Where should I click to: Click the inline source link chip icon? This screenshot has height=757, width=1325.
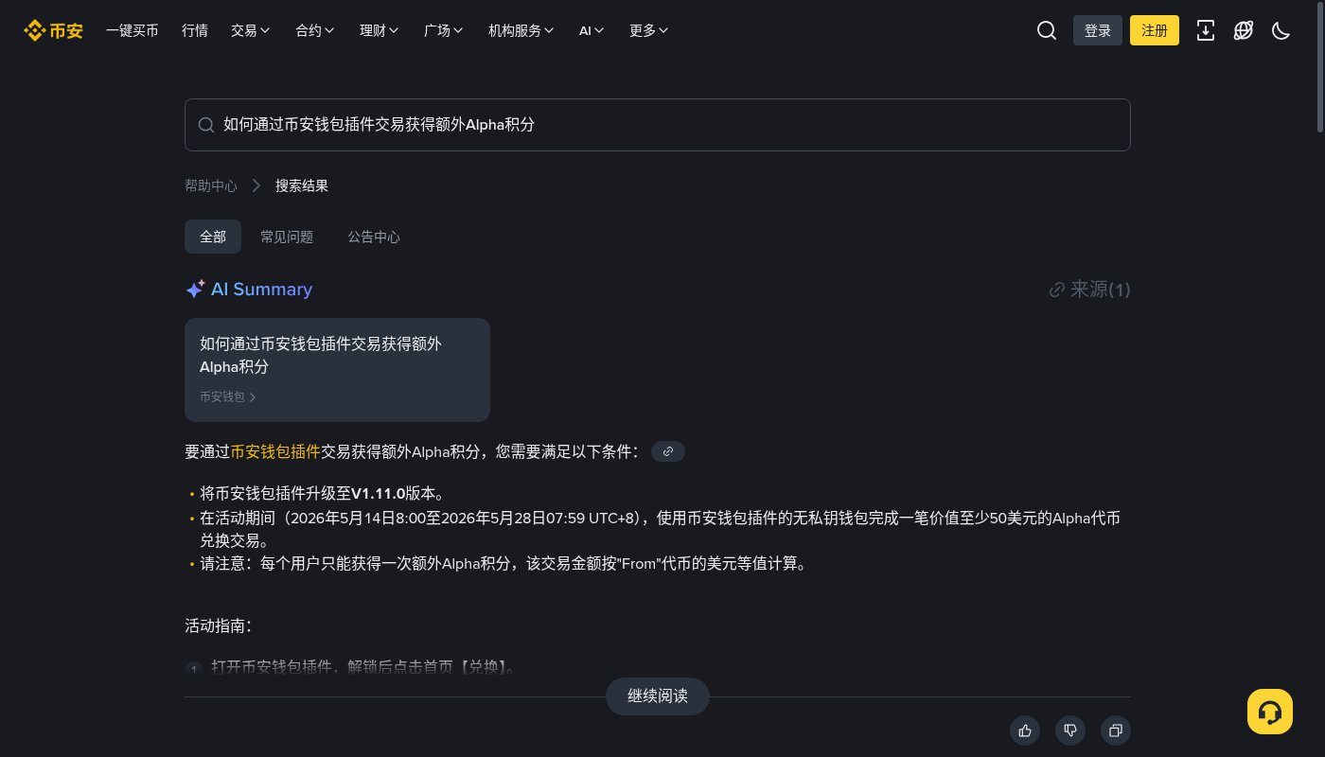[668, 451]
